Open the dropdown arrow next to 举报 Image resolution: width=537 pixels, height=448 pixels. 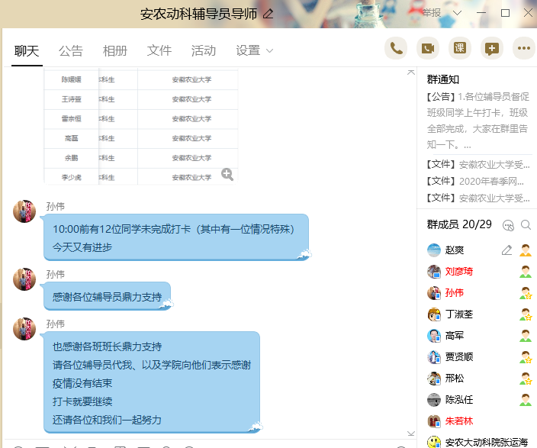tap(457, 13)
